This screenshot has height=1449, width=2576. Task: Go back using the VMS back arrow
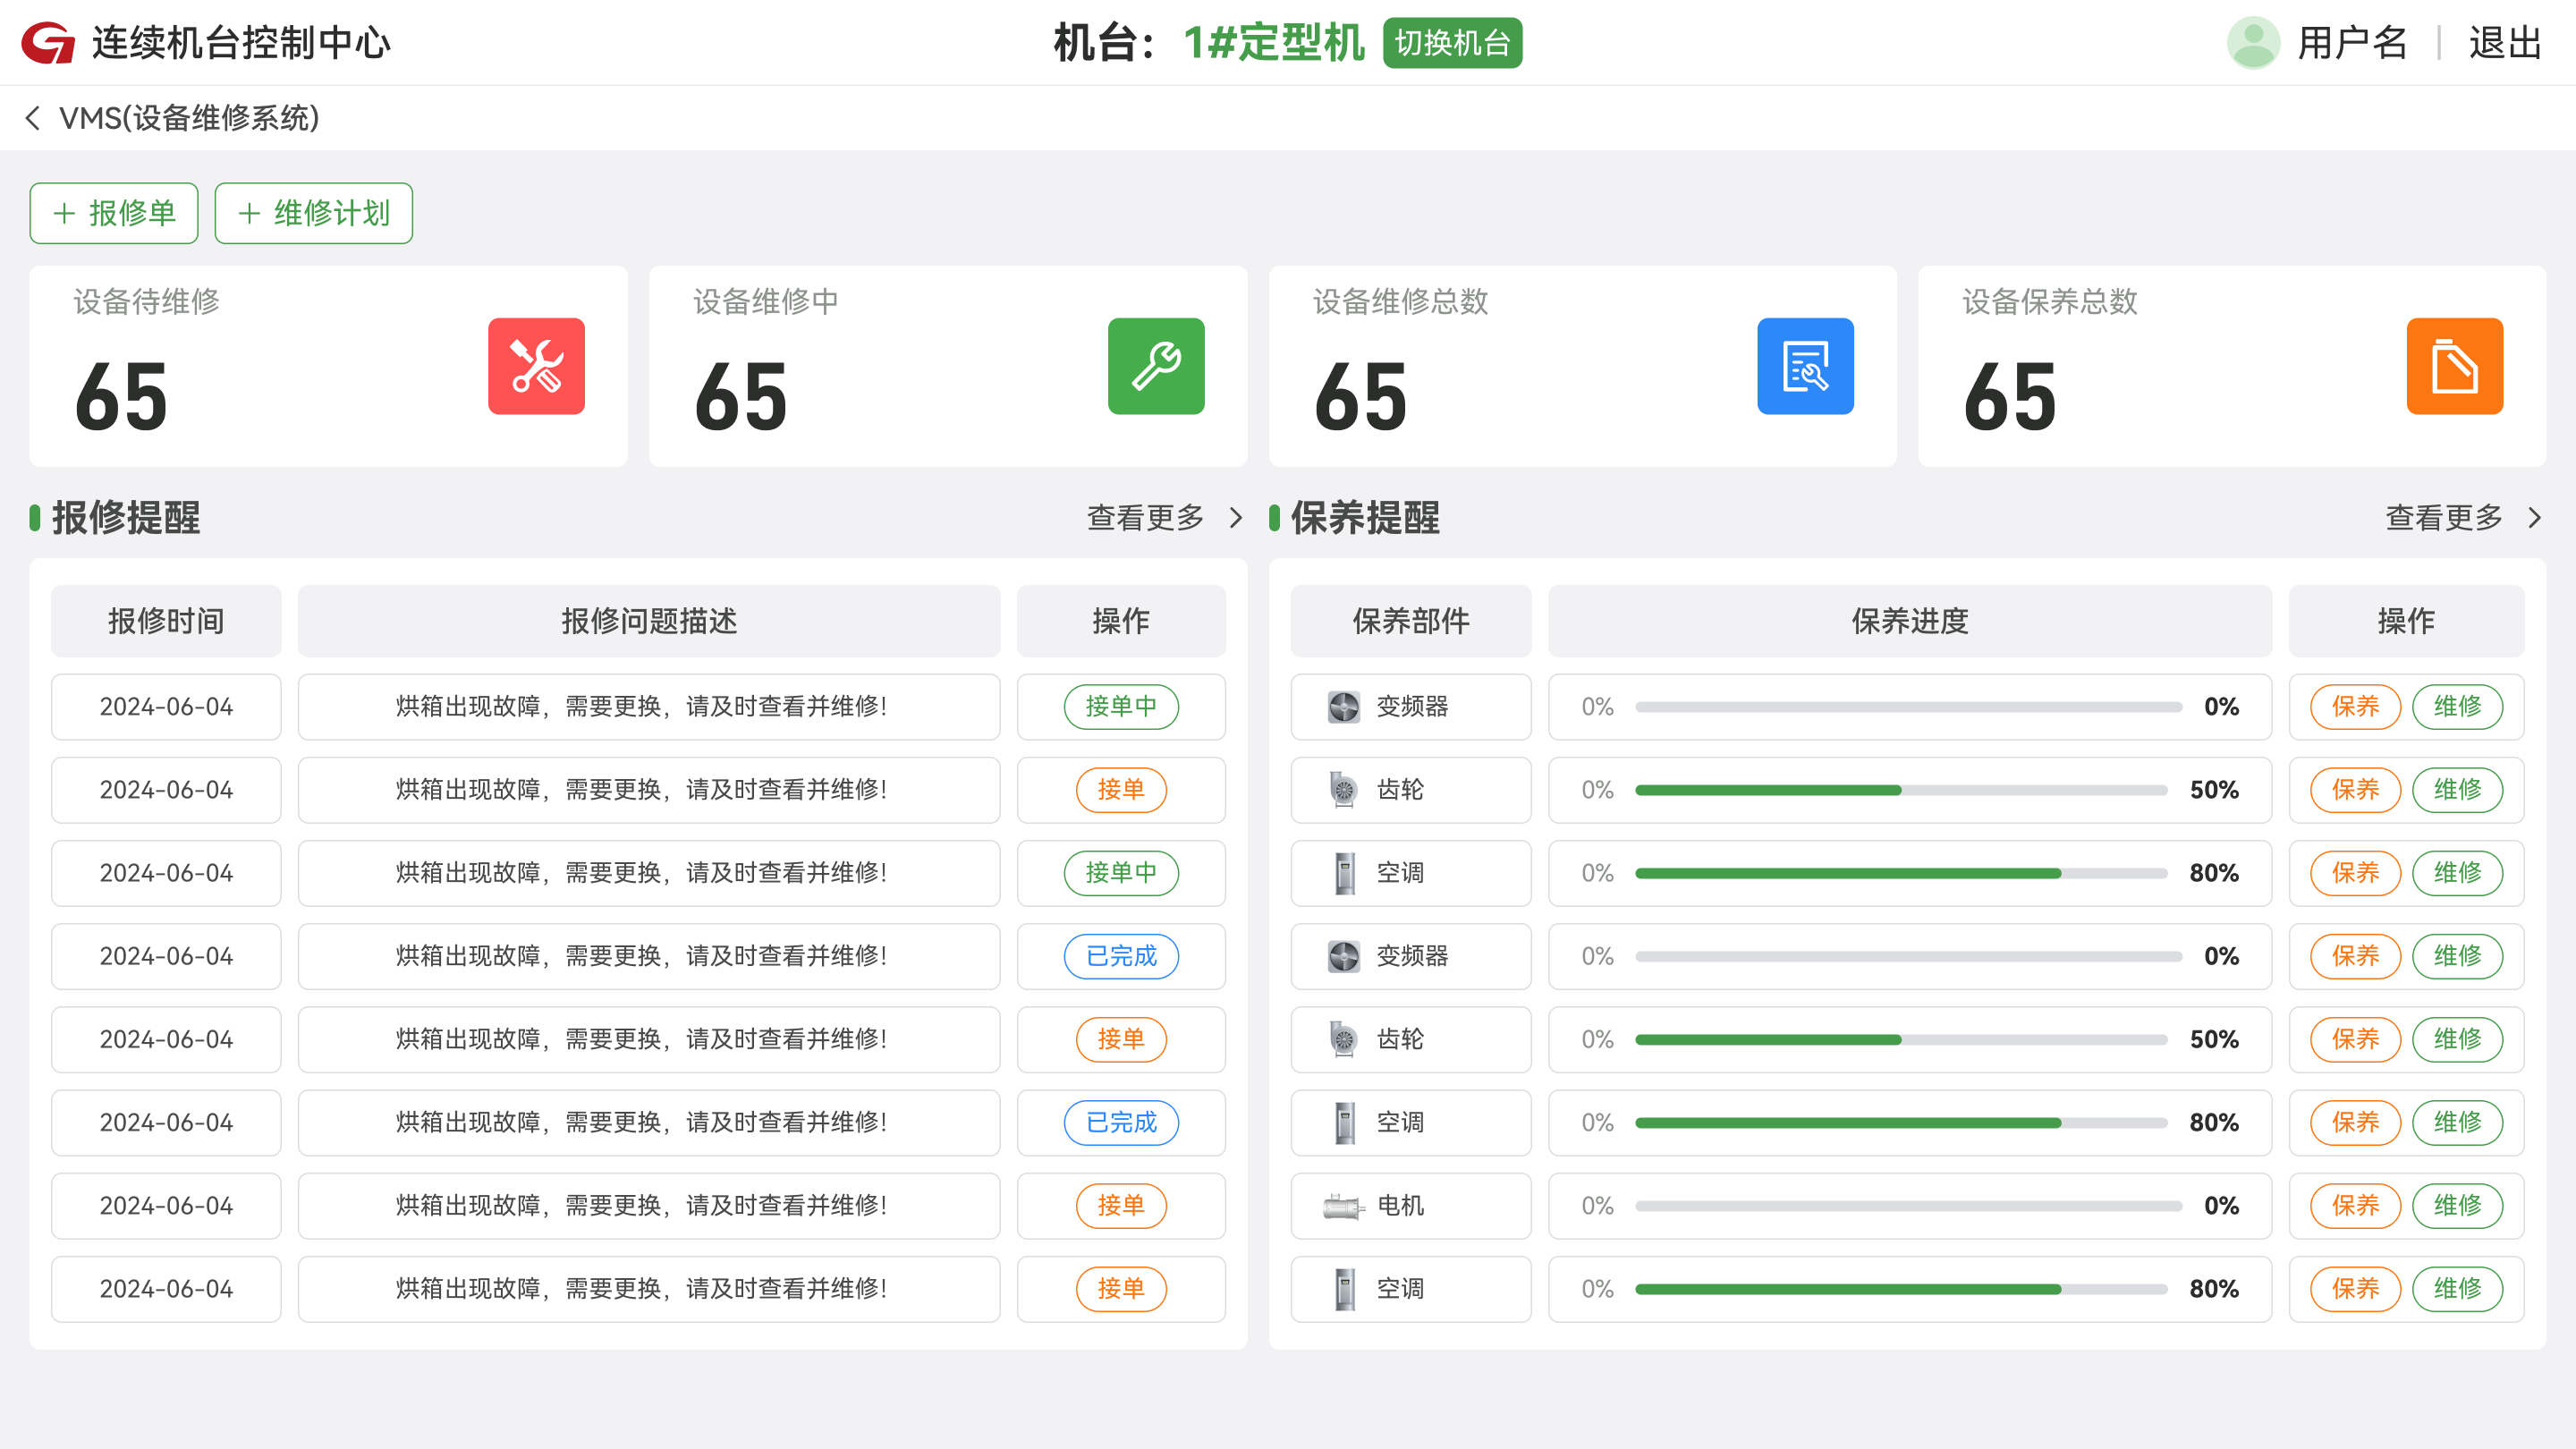tap(33, 118)
